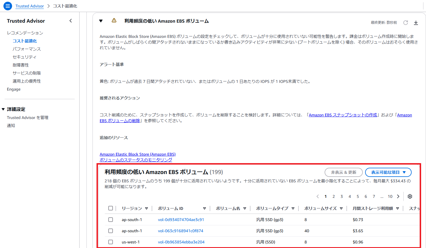Click Trusted Advisor breadcrumb link

tap(30, 6)
